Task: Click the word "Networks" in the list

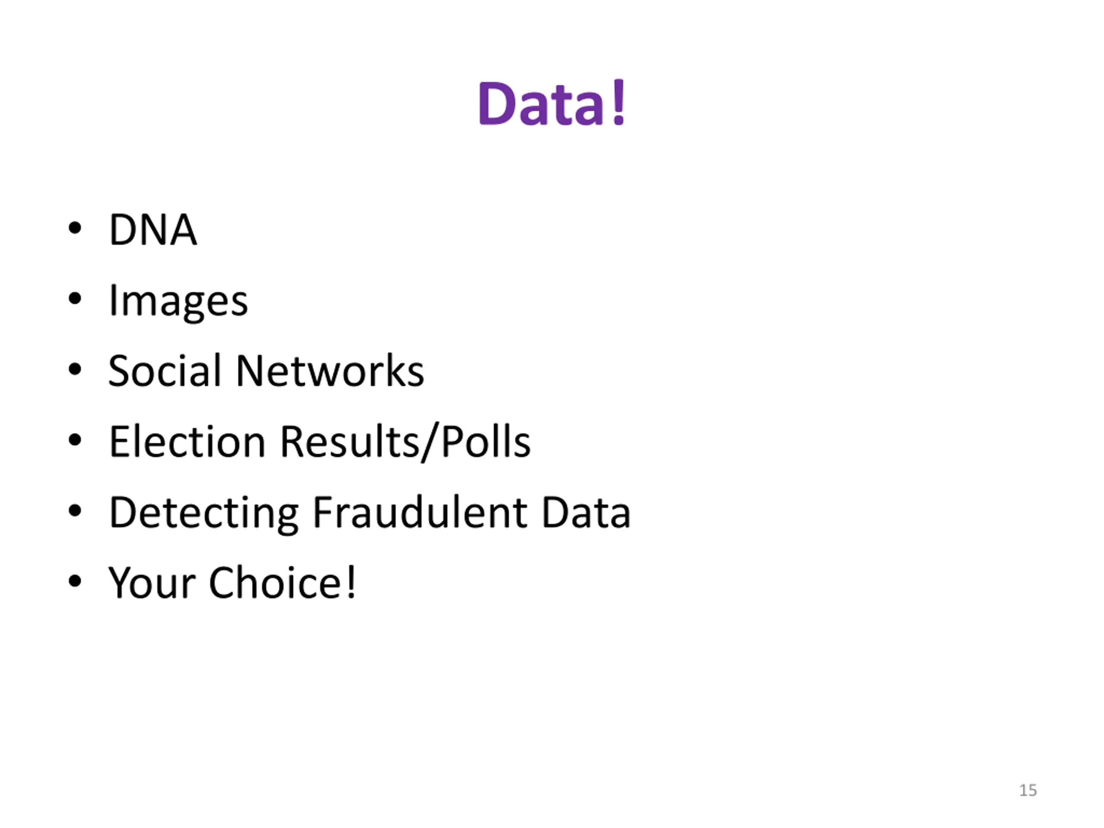Action: [329, 371]
